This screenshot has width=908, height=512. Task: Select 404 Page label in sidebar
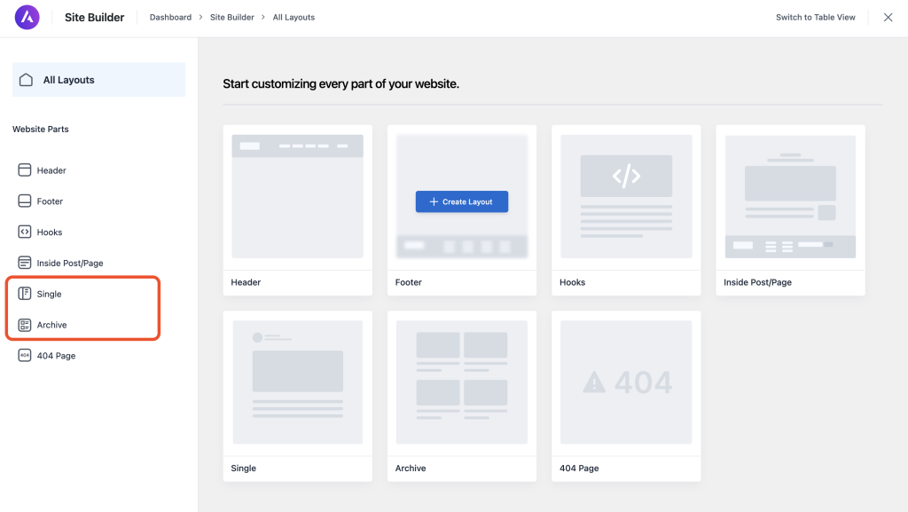[56, 356]
